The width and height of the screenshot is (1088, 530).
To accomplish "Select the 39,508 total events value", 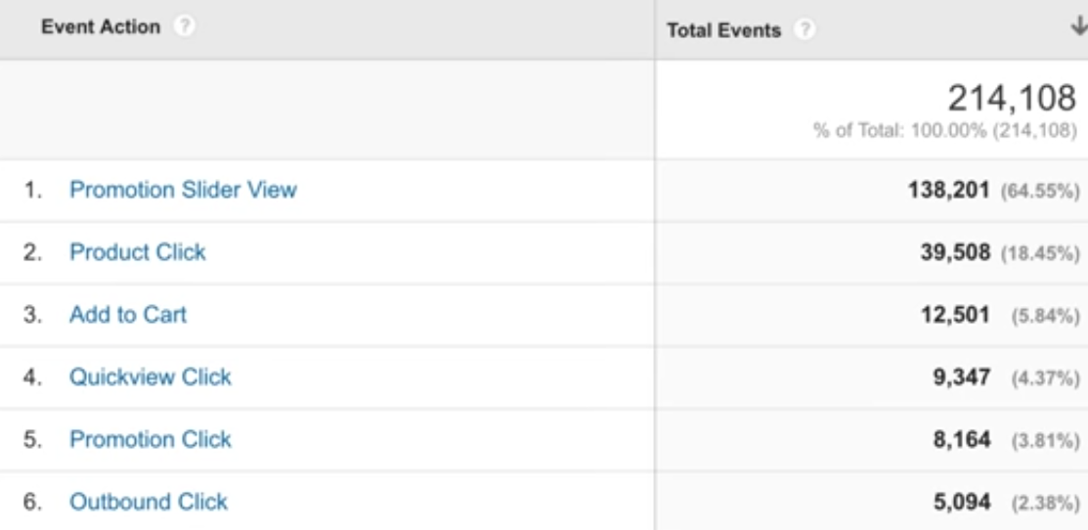I will (x=955, y=252).
